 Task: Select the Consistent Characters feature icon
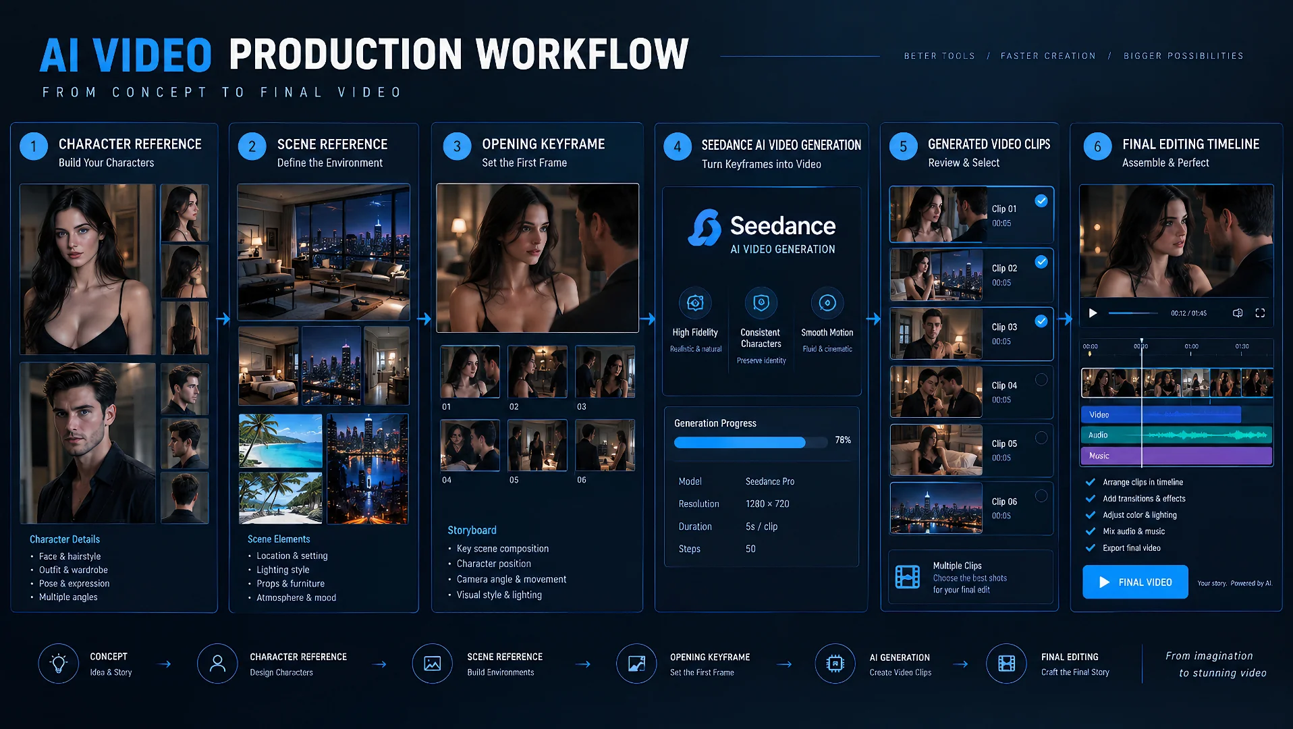(x=761, y=303)
